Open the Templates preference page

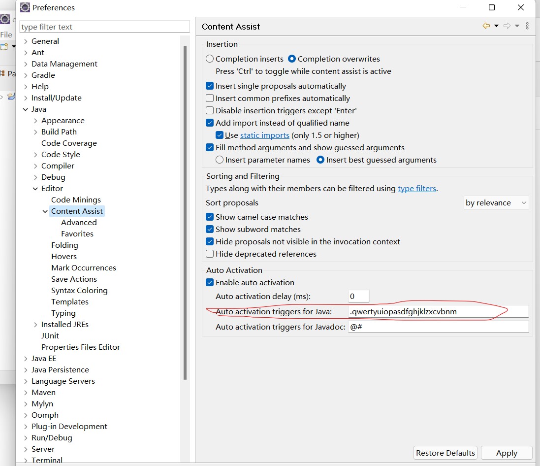coord(69,302)
